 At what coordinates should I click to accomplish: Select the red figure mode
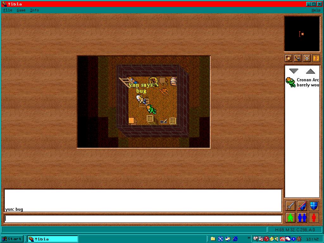click(314, 218)
